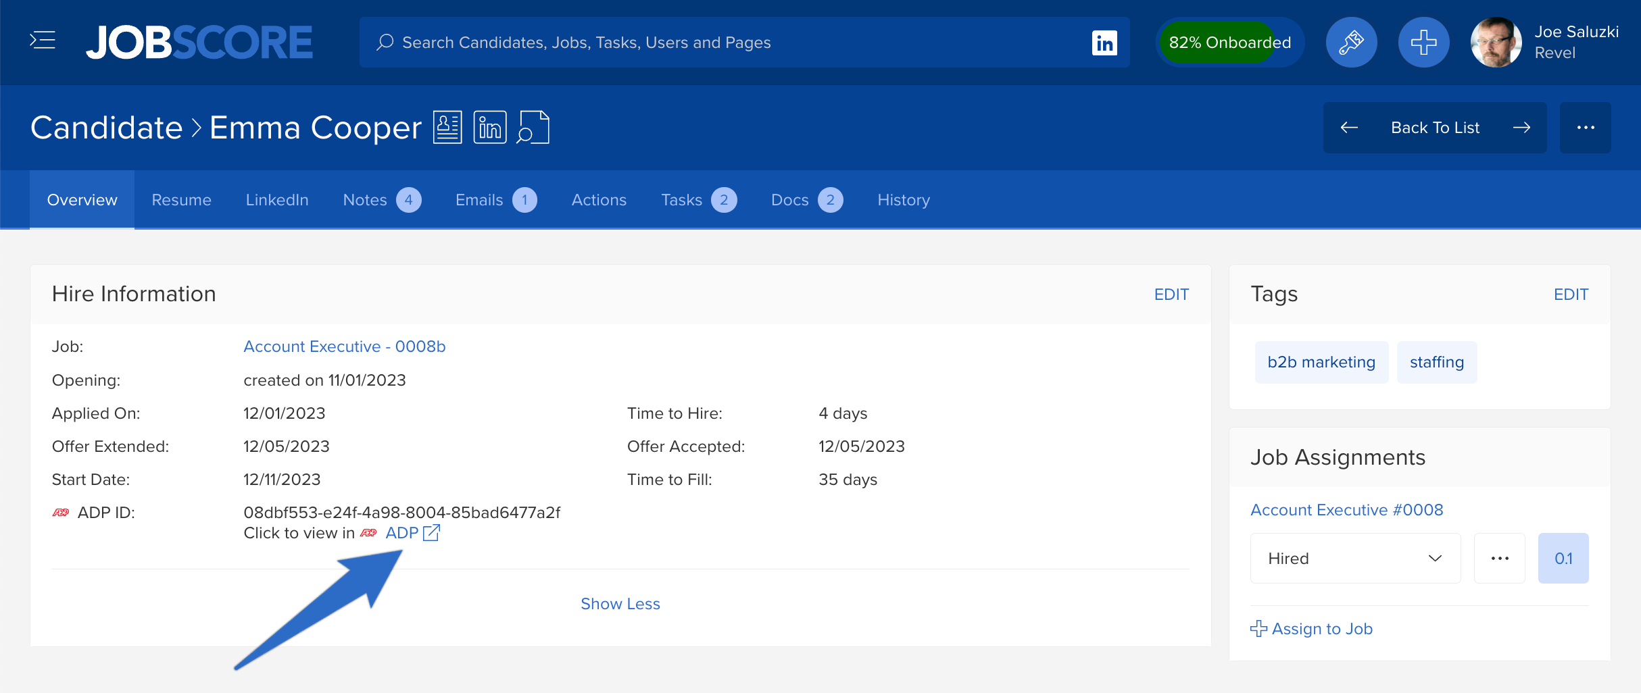Open the LinkedIn tab

[x=277, y=200]
